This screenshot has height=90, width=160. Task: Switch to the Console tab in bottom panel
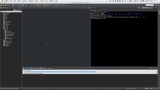(37, 68)
